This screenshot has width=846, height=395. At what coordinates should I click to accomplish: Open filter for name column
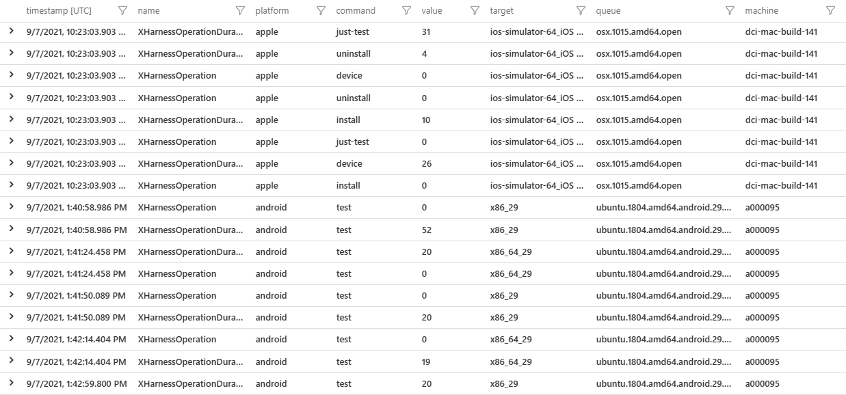240,11
